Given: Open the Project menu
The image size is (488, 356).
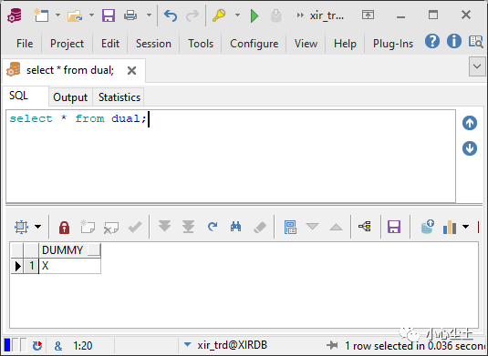Looking at the screenshot, I should point(67,44).
